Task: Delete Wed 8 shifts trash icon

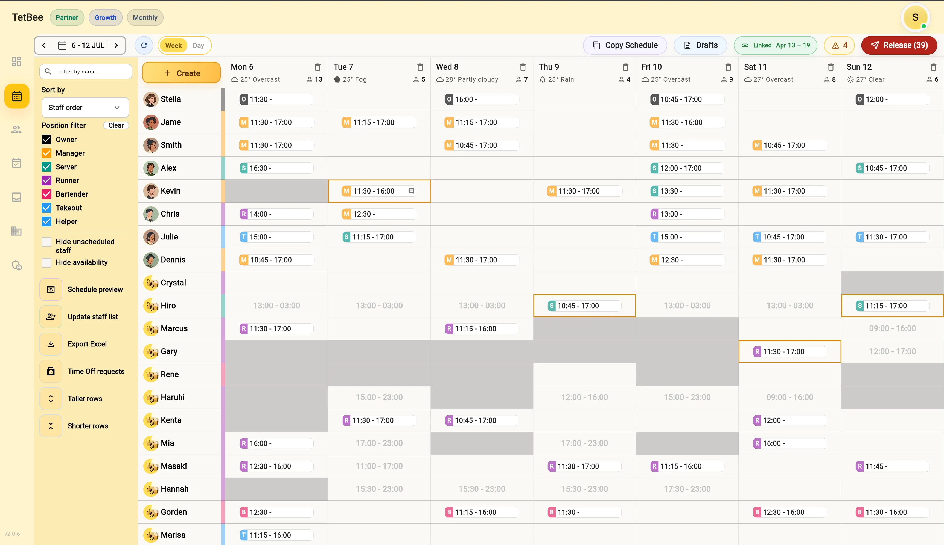Action: click(x=523, y=67)
